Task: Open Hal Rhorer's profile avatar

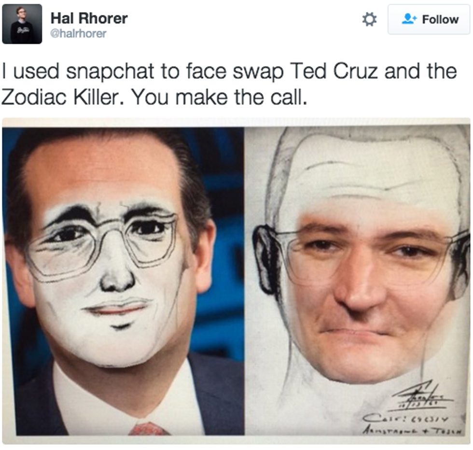Action: tap(22, 24)
